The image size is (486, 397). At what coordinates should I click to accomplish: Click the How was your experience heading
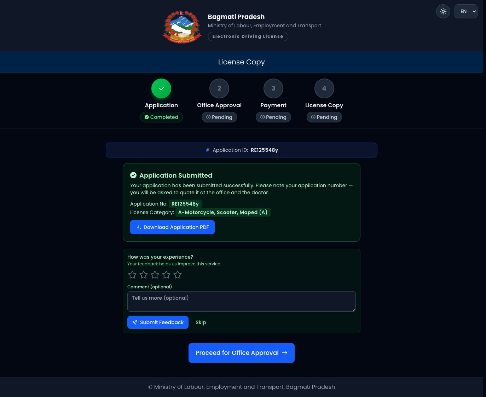click(x=160, y=257)
